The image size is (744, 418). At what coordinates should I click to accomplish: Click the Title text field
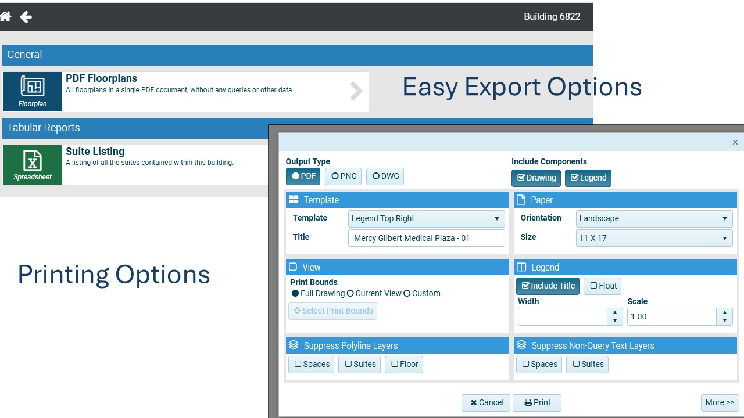click(x=427, y=238)
